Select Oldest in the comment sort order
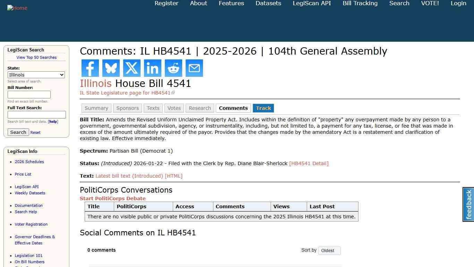The image size is (474, 267). tap(329, 251)
